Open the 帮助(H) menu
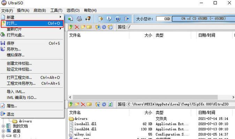This screenshot has width=235, height=139. pyautogui.click(x=90, y=10)
